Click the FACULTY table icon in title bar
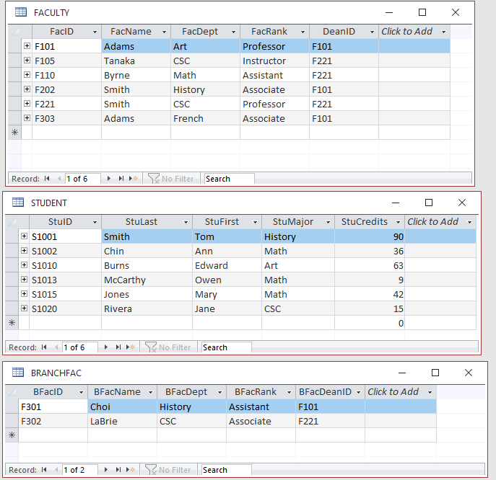 21,12
